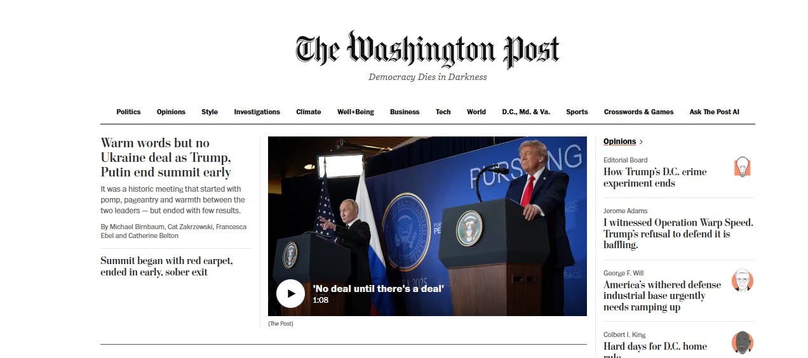Open the Politics section

tap(128, 112)
